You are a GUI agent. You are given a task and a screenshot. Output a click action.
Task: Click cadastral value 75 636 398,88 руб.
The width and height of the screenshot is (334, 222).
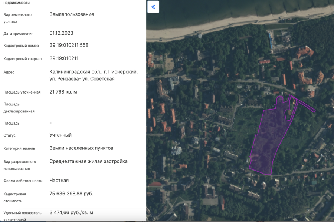tap(71, 194)
